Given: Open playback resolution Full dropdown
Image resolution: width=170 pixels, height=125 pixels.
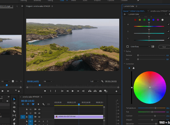Looking at the screenshot, I should [94, 81].
